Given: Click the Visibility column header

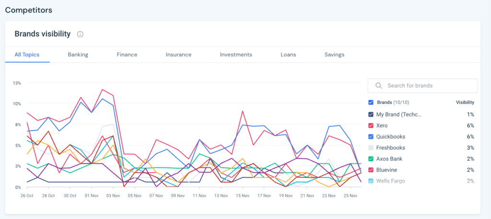Looking at the screenshot, I should 465,102.
